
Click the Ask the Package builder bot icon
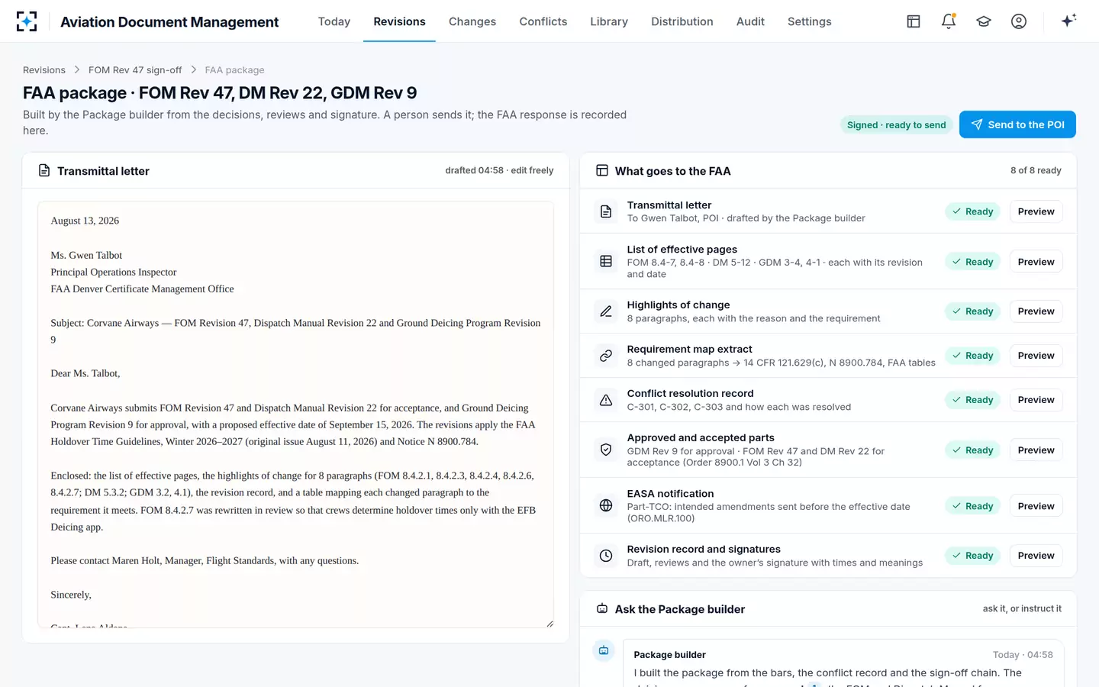pyautogui.click(x=602, y=608)
